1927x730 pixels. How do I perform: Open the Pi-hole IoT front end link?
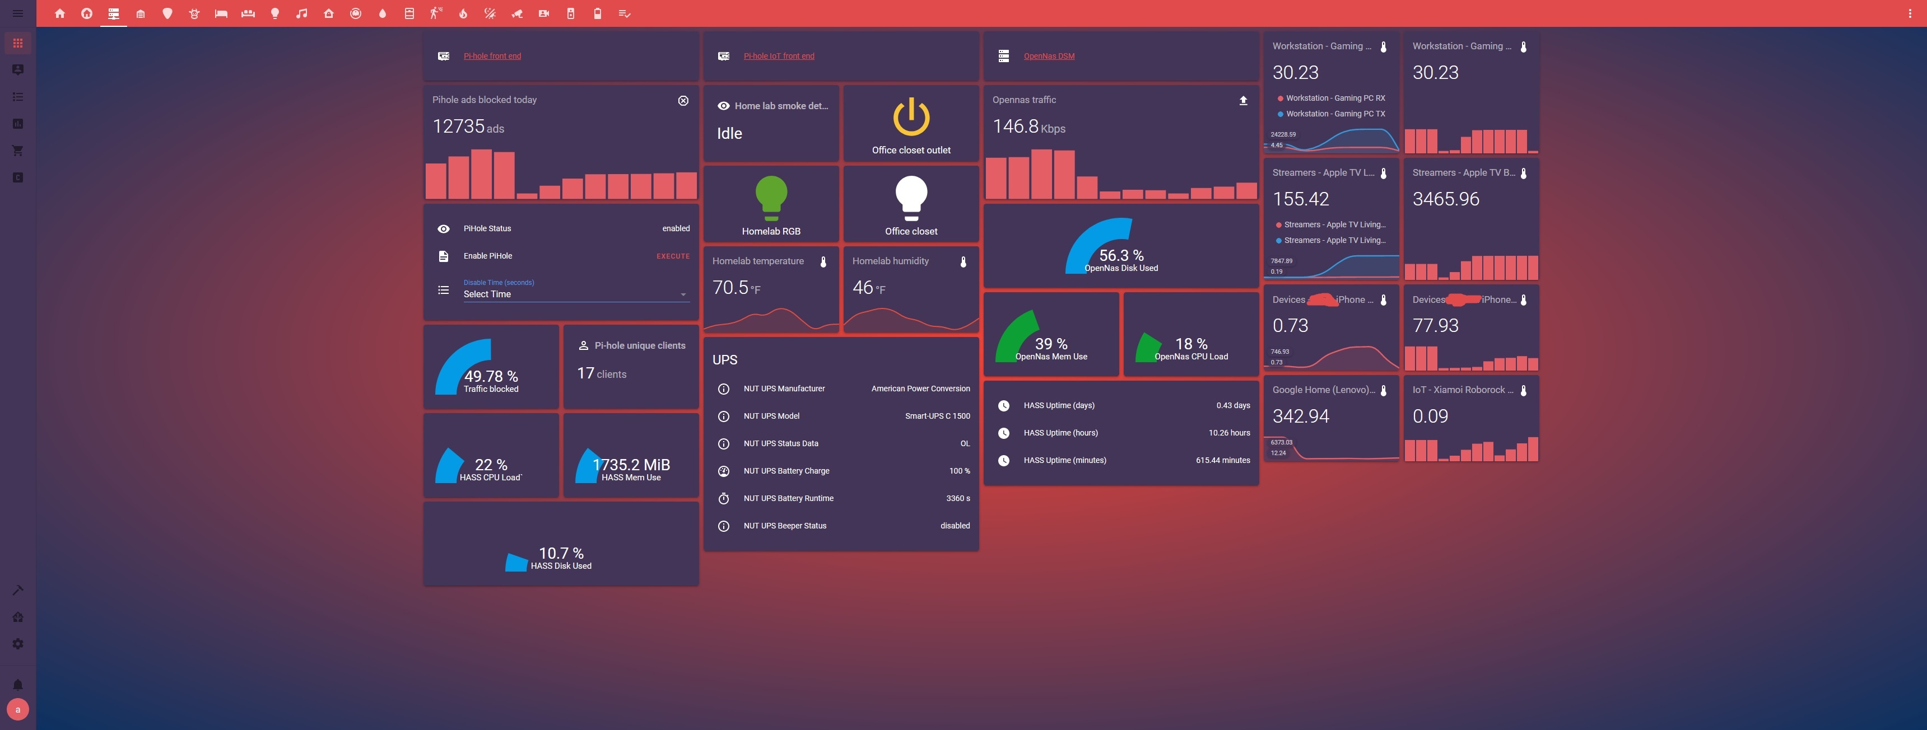778,56
